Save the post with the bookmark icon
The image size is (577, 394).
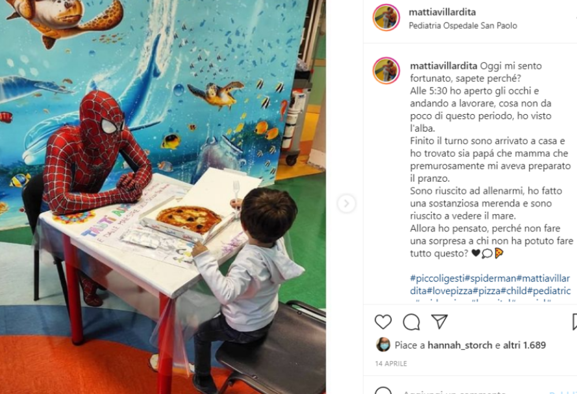575,321
